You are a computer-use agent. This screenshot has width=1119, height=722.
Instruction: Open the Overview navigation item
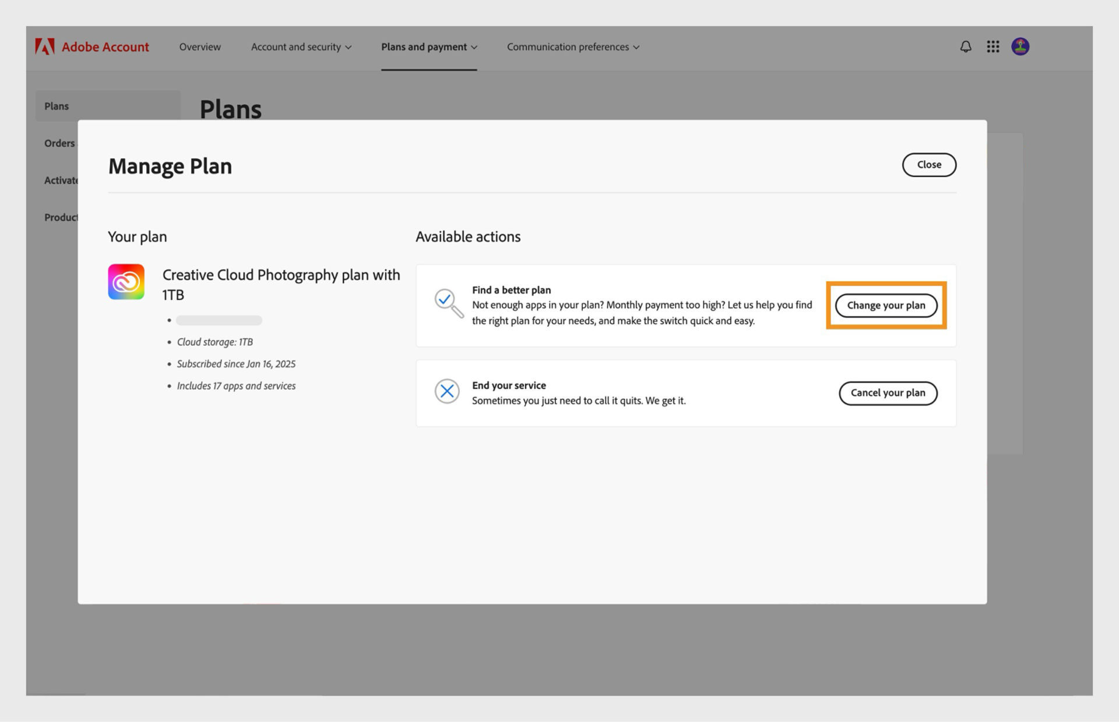pyautogui.click(x=200, y=47)
